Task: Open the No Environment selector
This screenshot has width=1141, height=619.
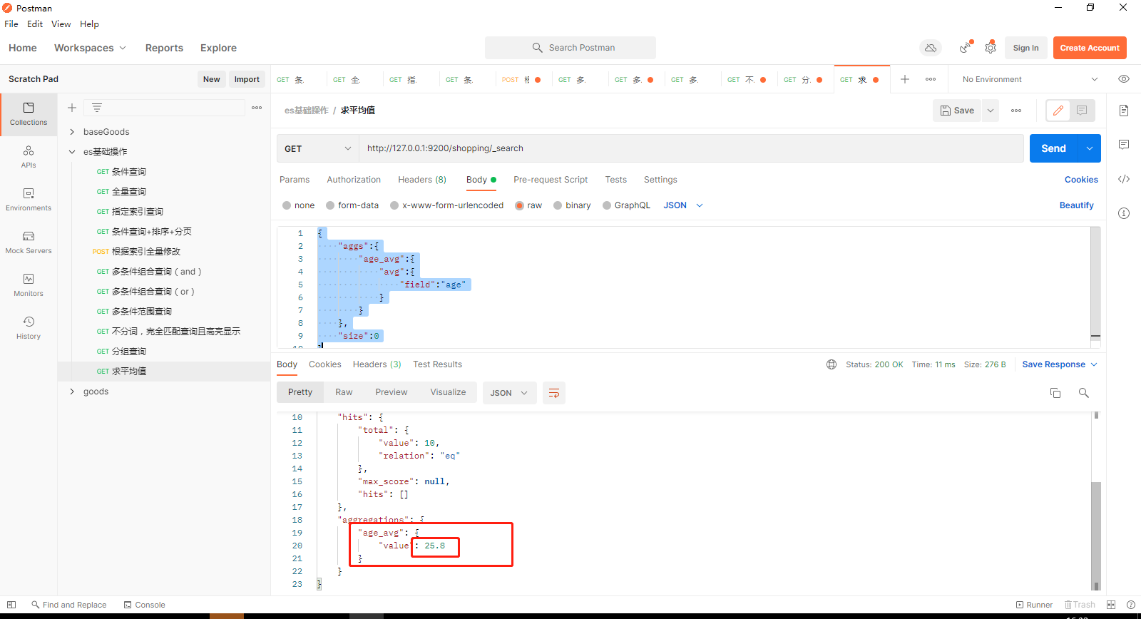Action: pyautogui.click(x=1030, y=79)
